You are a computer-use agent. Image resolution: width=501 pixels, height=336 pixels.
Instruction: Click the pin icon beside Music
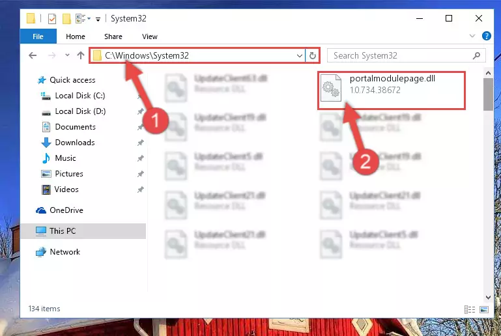pos(140,158)
